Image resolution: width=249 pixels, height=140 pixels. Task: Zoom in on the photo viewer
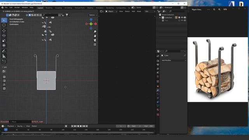219,9
